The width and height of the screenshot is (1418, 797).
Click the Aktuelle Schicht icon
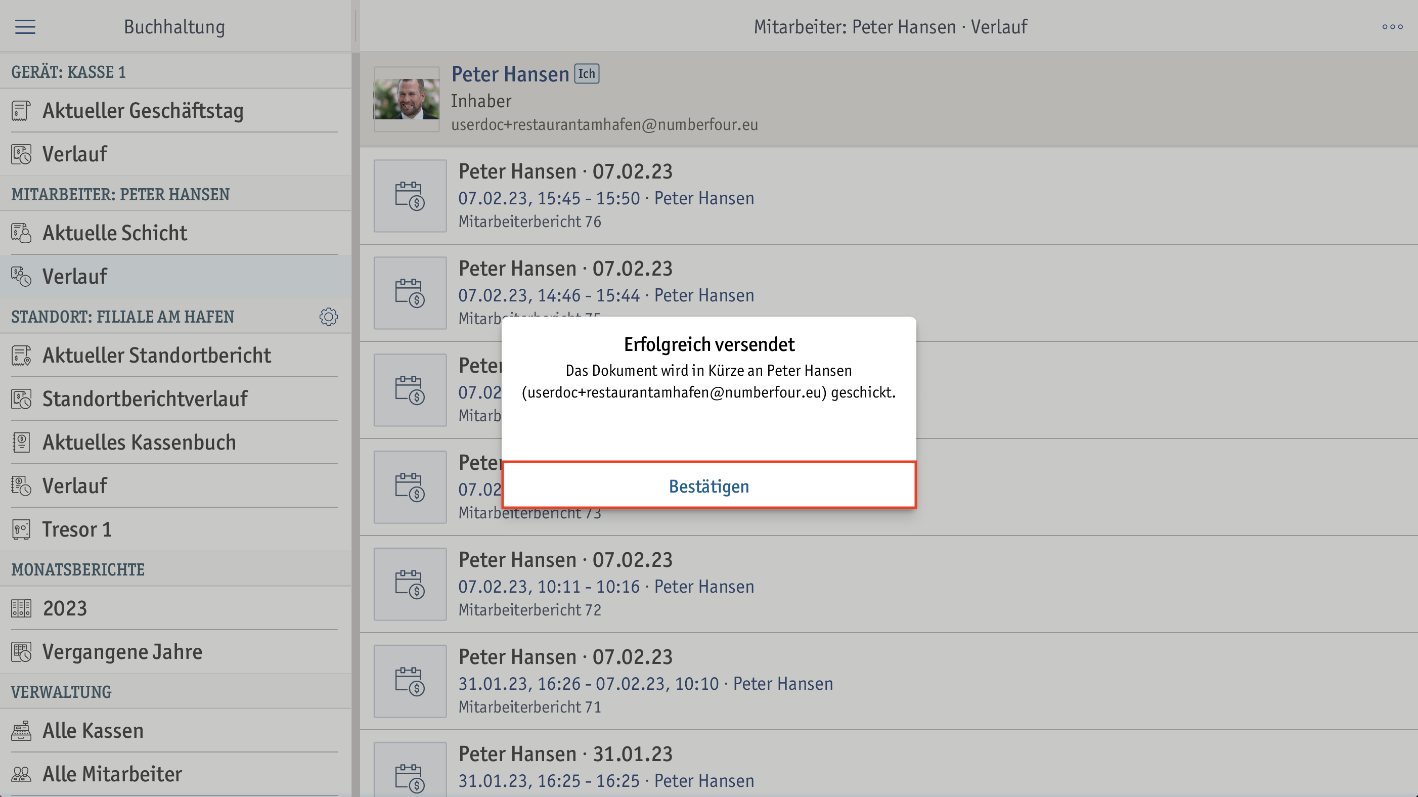click(x=21, y=233)
